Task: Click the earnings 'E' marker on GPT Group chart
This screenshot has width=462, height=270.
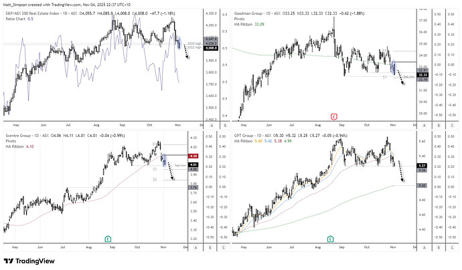Action: coord(330,239)
